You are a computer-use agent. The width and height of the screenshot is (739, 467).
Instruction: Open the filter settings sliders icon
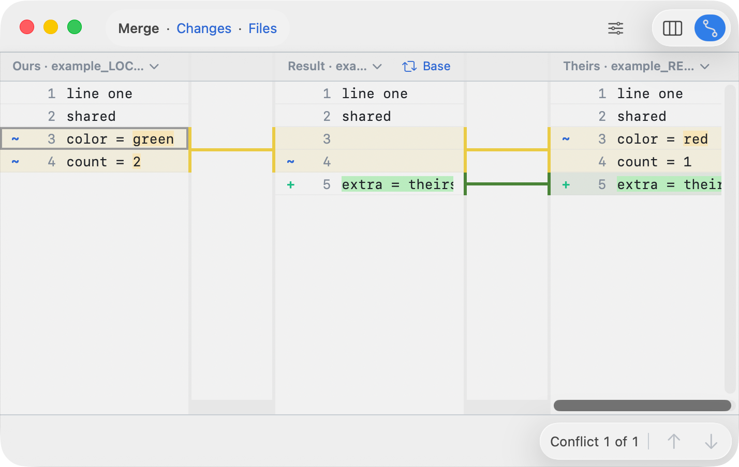[x=615, y=28]
